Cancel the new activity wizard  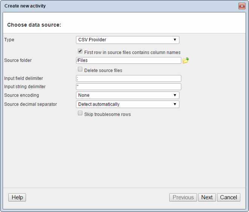[229, 197]
